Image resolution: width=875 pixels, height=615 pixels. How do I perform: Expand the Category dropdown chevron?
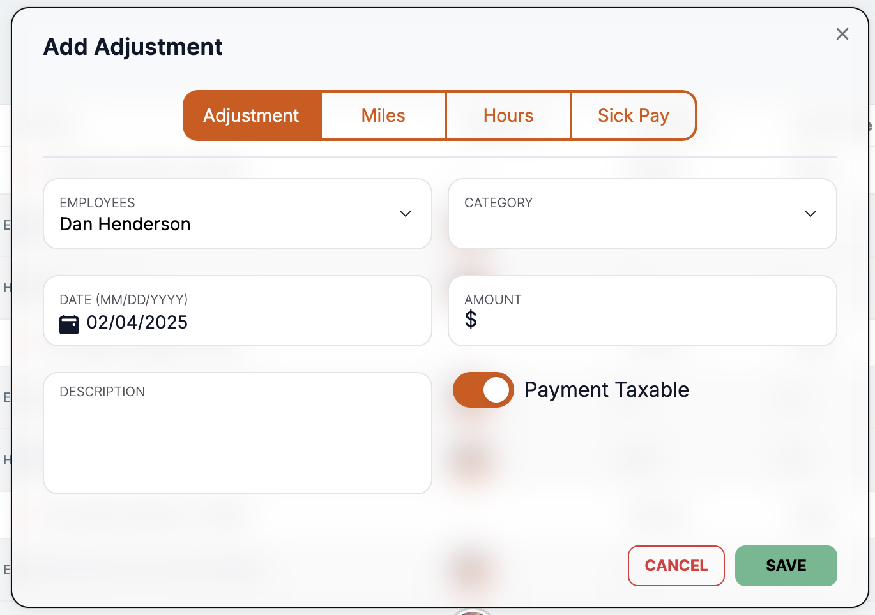810,214
